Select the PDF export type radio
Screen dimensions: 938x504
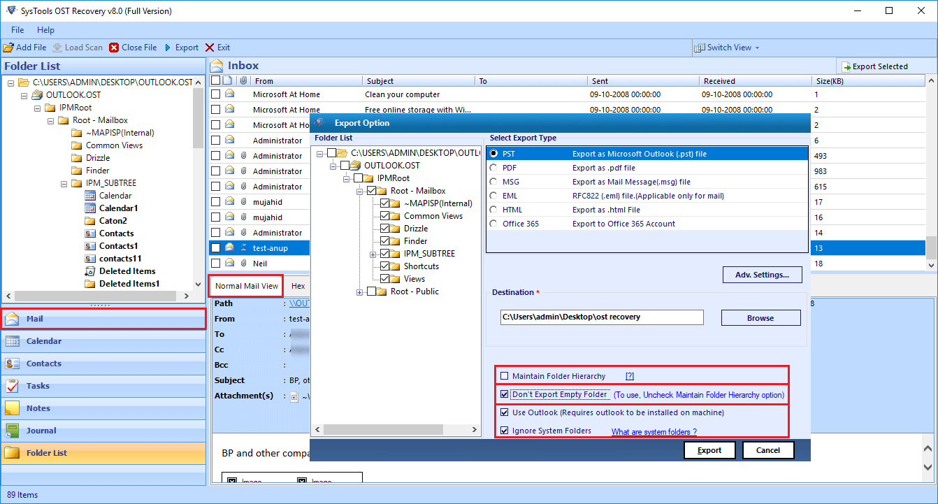tap(493, 168)
